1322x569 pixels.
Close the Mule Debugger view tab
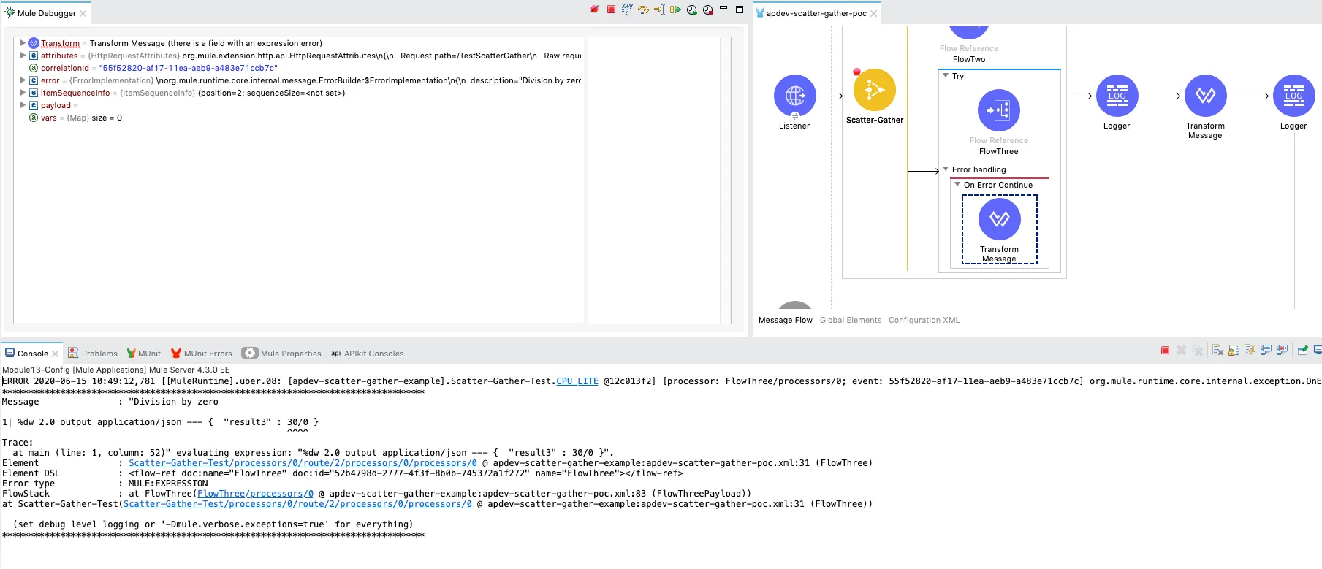[83, 13]
